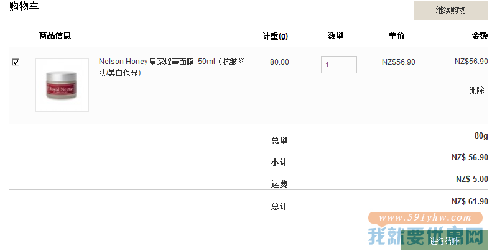Click the 80.00 weight value in item row

[x=279, y=62]
